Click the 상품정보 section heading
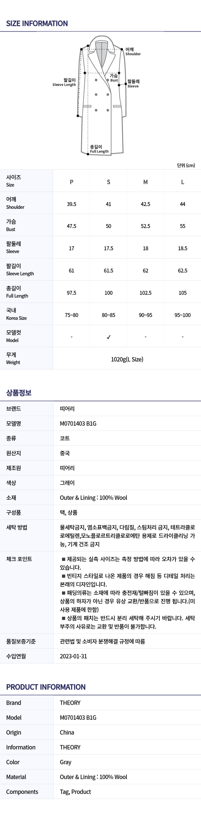The height and width of the screenshot is (816, 201). 19,393
